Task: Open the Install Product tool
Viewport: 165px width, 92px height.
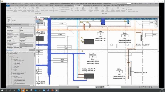Action: pyautogui.click(x=83, y=9)
